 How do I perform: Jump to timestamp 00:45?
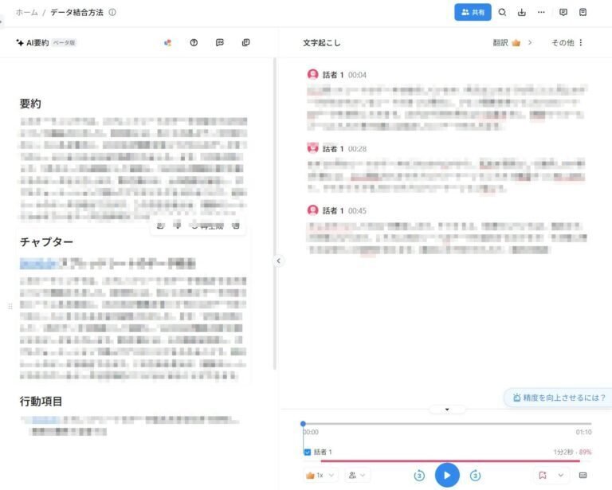(x=357, y=211)
